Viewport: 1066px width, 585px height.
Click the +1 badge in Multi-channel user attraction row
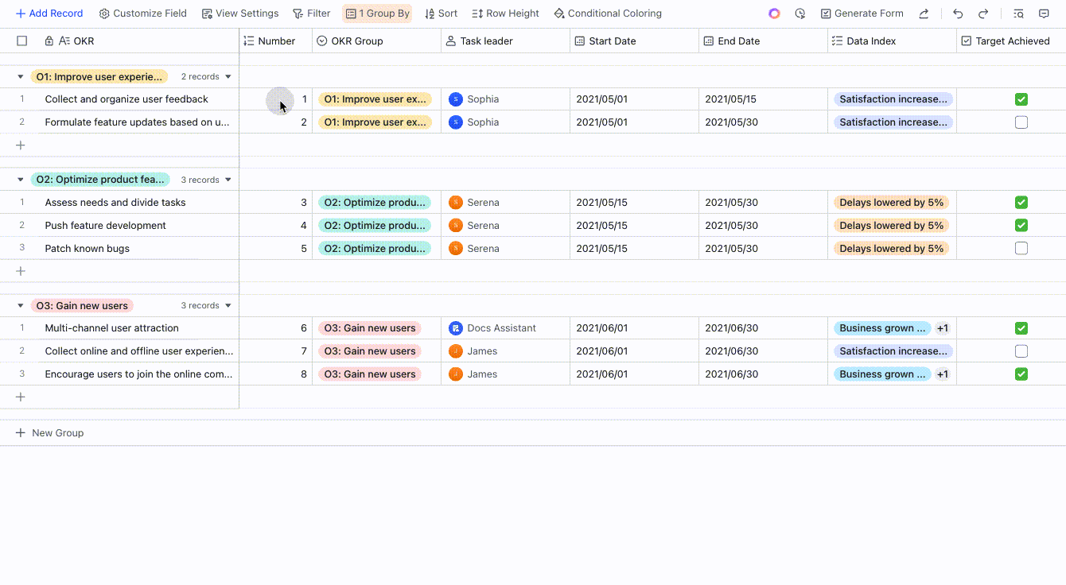(x=942, y=328)
